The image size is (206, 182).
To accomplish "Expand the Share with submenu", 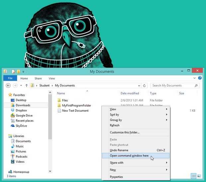I will (166, 163).
